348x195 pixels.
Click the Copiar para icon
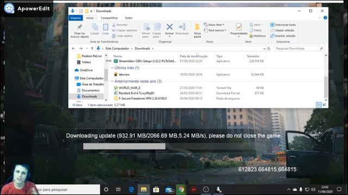(157, 30)
